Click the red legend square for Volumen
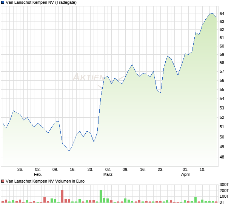Viewport: 234px width, 206px height. 3,181
